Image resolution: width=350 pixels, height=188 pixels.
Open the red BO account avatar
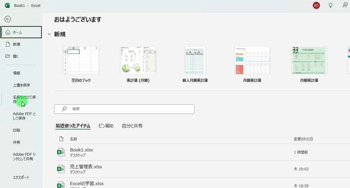(x=316, y=5)
